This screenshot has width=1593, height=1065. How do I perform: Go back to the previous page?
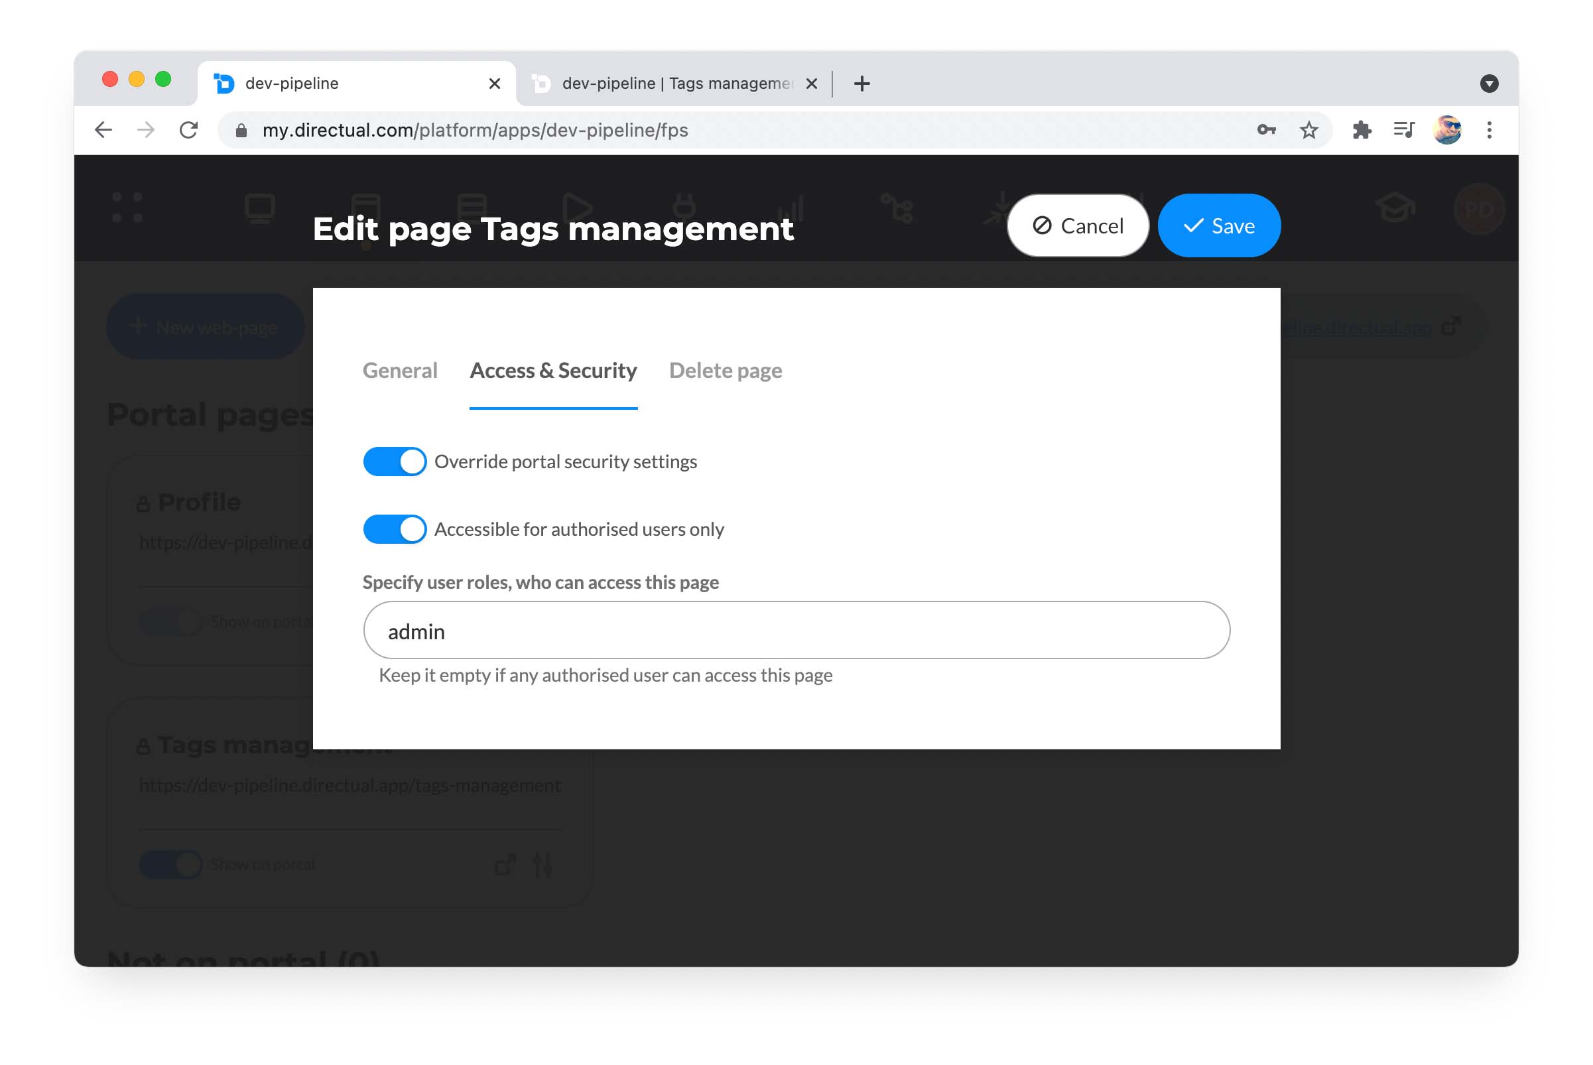coord(103,130)
